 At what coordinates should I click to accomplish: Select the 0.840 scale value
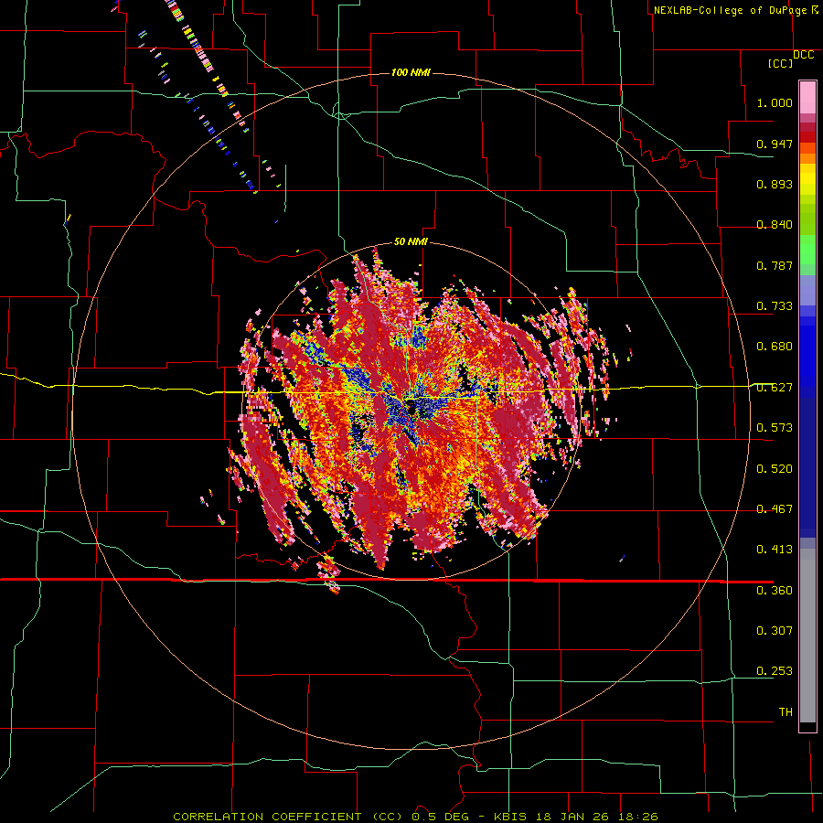click(x=775, y=224)
